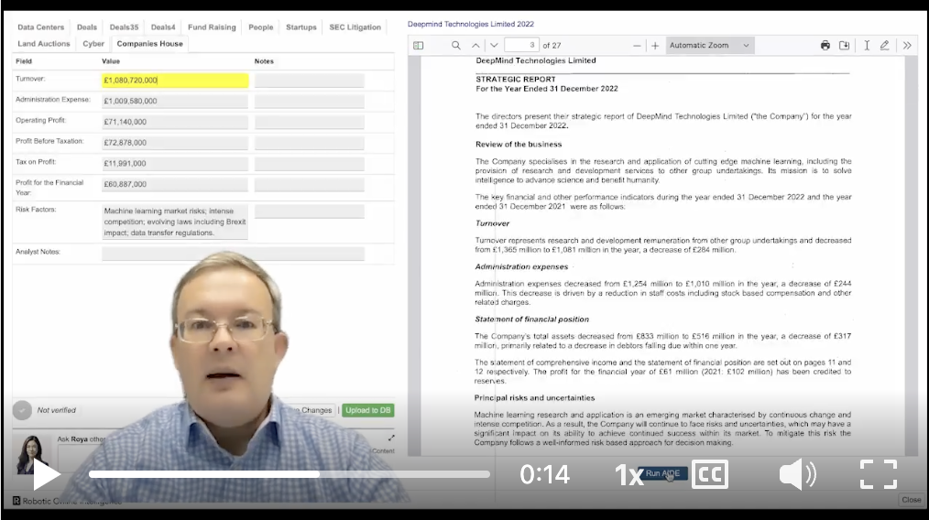Click the Close button at bottom right

click(912, 500)
